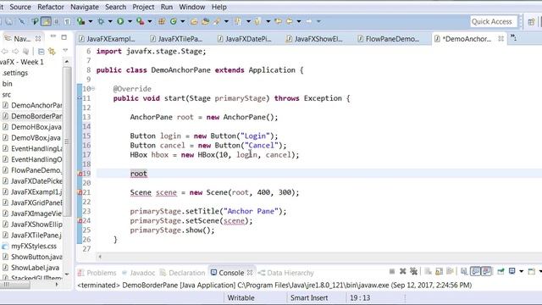Click 'Smart Insert' in status bar
542x305 pixels.
[x=309, y=297]
